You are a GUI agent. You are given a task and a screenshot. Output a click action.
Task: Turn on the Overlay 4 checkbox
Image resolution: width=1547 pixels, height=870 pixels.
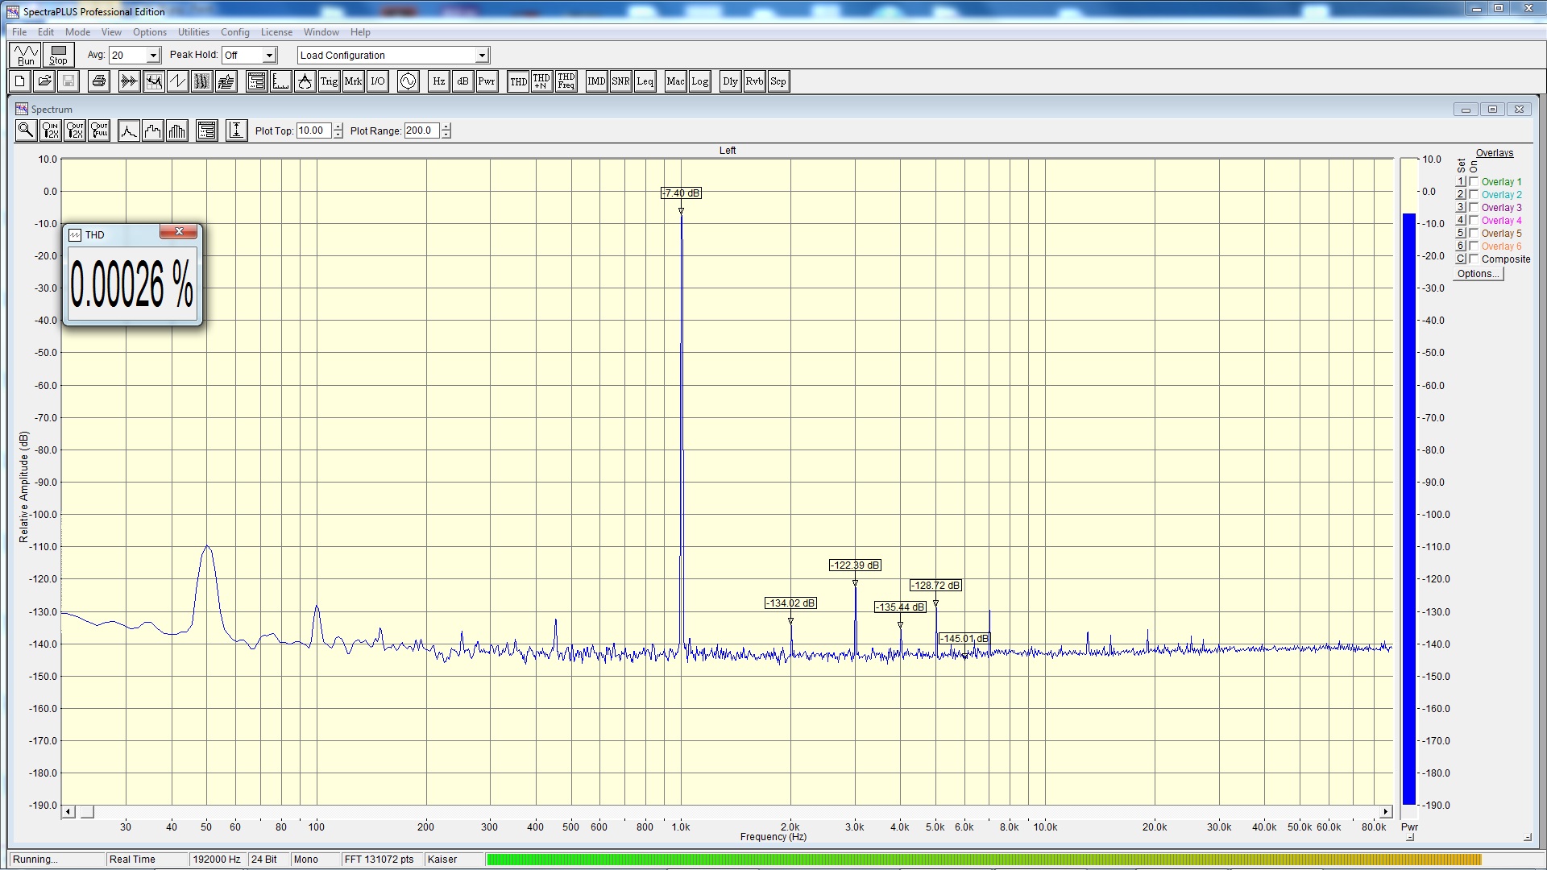click(x=1474, y=221)
